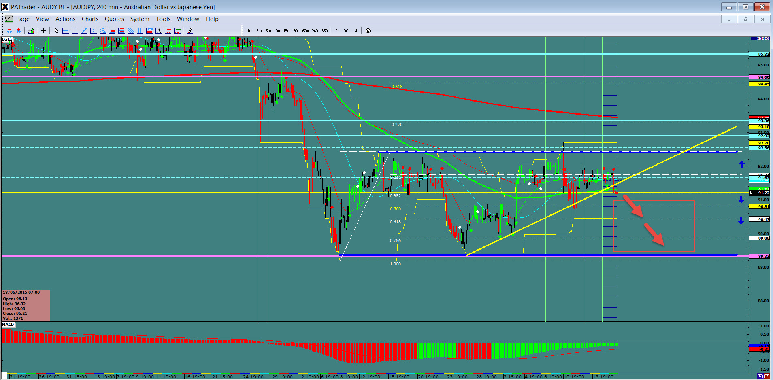The height and width of the screenshot is (380, 773).
Task: Select the 240 minute timeframe
Action: [x=315, y=31]
